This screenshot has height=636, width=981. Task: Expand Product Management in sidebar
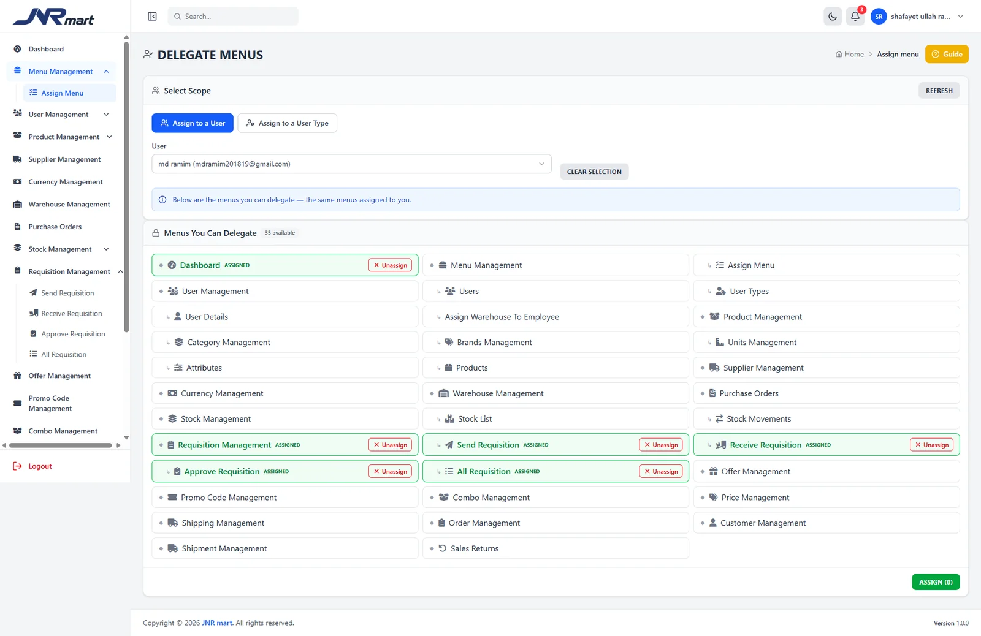click(109, 137)
